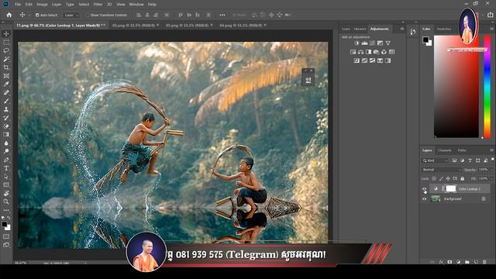Open the Color panel flyout menu
The height and width of the screenshot is (279, 496).
(x=491, y=29)
